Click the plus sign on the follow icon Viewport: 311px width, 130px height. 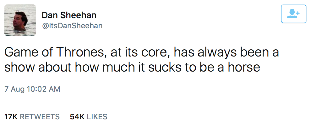click(298, 12)
